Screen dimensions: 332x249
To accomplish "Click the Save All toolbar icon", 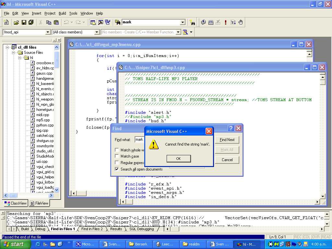I will pyautogui.click(x=31, y=22).
